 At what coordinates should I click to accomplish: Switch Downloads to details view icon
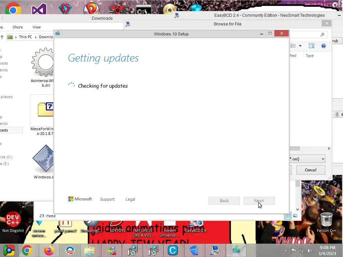click(288, 216)
